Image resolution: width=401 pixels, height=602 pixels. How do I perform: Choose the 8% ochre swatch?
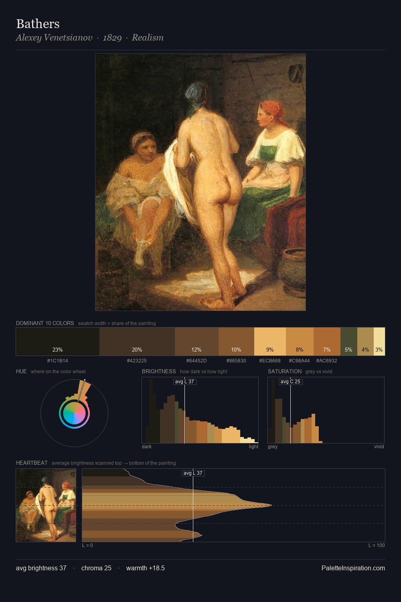(x=300, y=342)
